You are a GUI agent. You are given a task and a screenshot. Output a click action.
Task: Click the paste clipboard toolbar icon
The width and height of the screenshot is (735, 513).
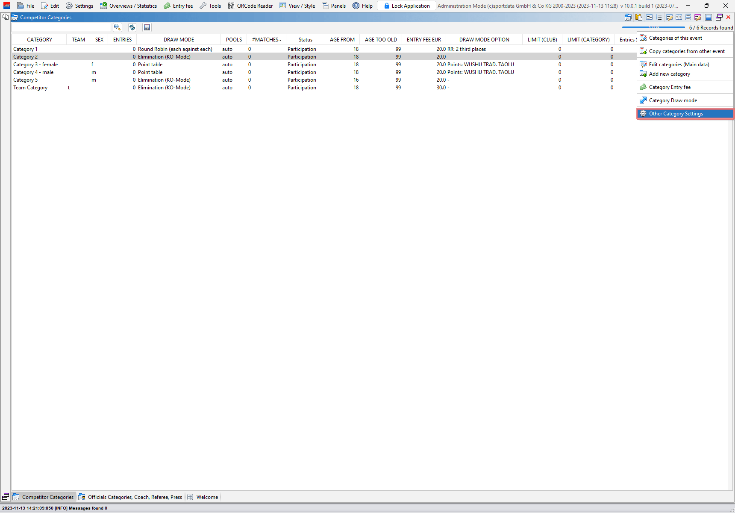(x=638, y=18)
